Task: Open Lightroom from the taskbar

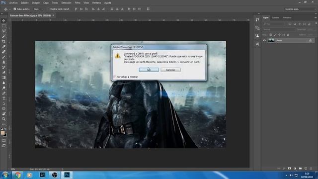Action: (42, 175)
